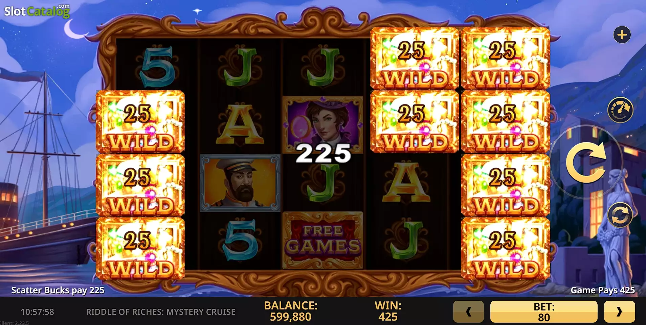The height and width of the screenshot is (325, 646).
Task: Toggle the autoplay circular arrows icon
Action: click(x=620, y=215)
